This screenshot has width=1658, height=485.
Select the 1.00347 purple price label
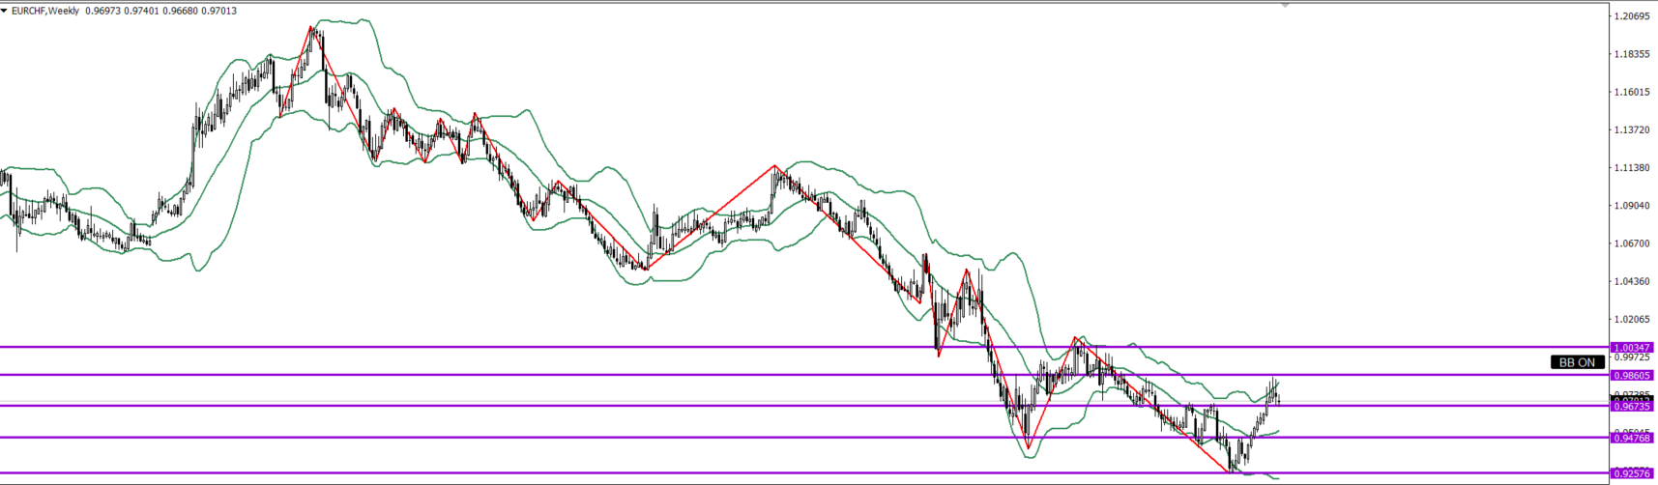(x=1633, y=347)
